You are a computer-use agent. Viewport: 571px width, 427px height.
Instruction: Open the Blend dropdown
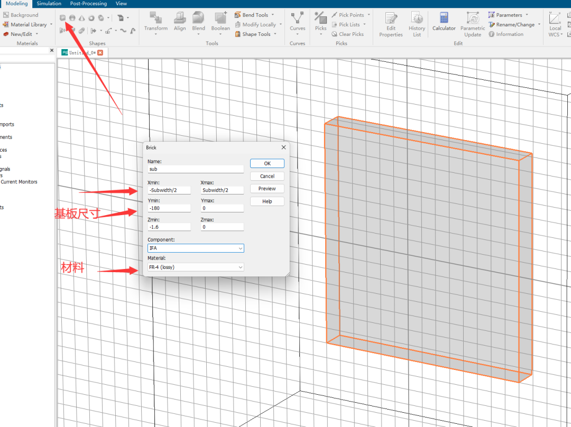click(198, 34)
